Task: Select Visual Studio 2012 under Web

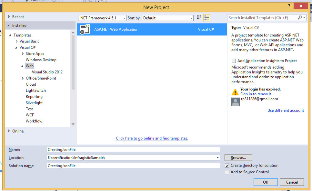Action: point(47,72)
